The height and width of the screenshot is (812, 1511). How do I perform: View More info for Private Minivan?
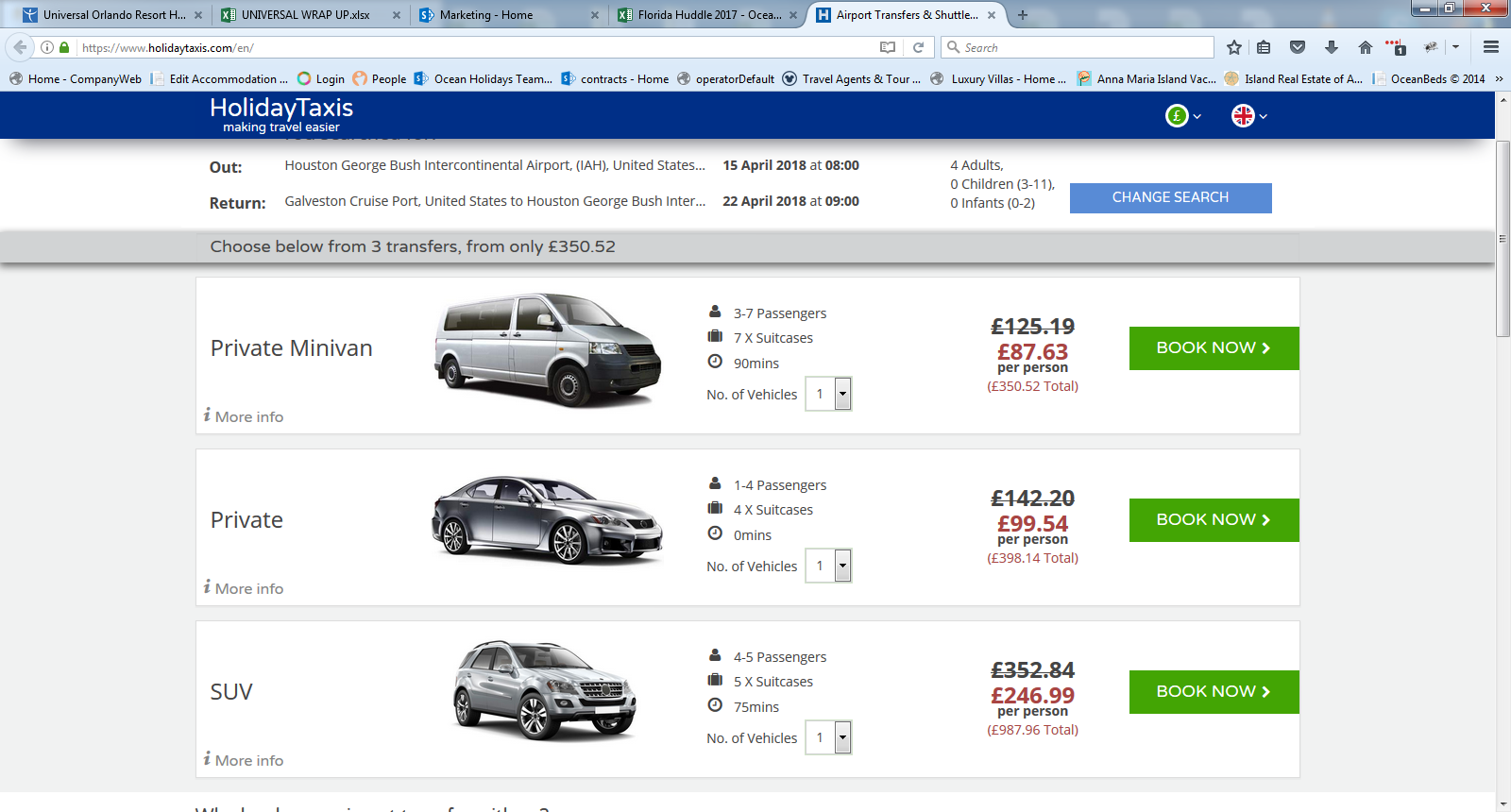click(x=244, y=416)
